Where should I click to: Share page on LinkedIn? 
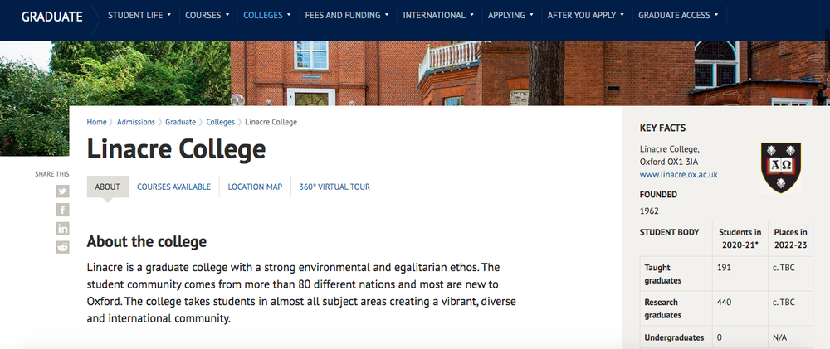click(x=62, y=228)
